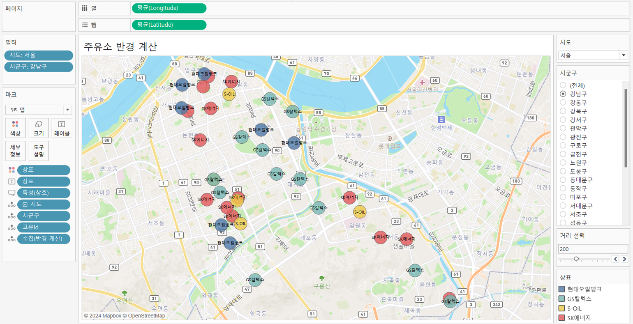Click the 시군구 list scrollbar
Screen dimensions: 633x324
[x=626, y=128]
